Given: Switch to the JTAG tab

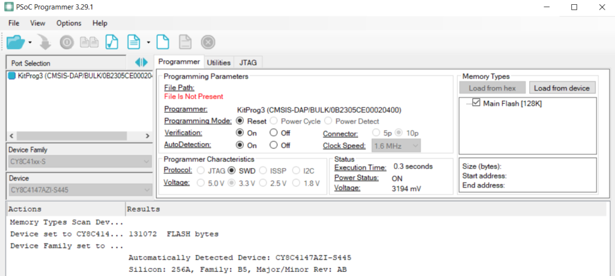Looking at the screenshot, I should [248, 62].
